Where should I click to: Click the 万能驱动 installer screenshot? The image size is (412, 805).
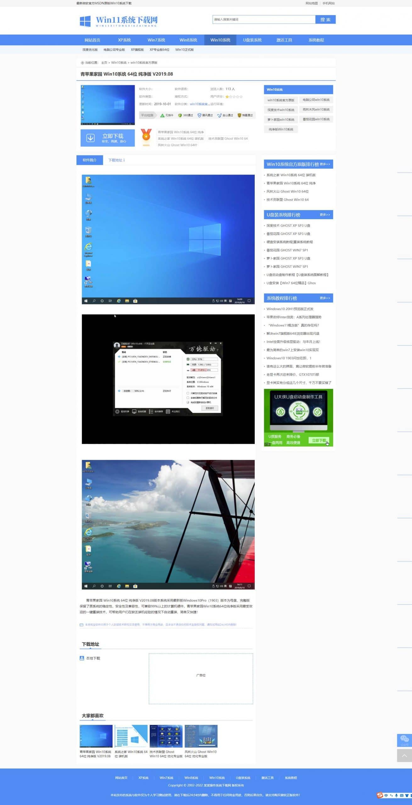click(x=168, y=379)
